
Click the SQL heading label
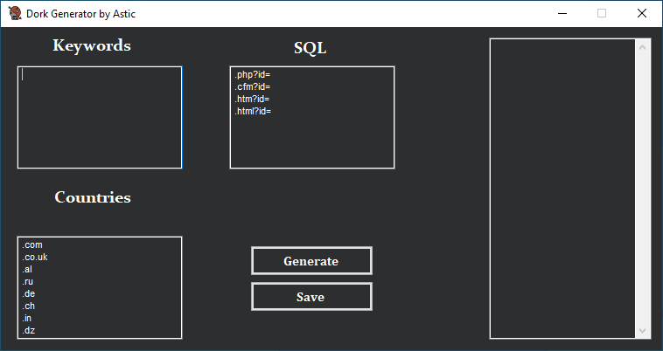click(311, 48)
